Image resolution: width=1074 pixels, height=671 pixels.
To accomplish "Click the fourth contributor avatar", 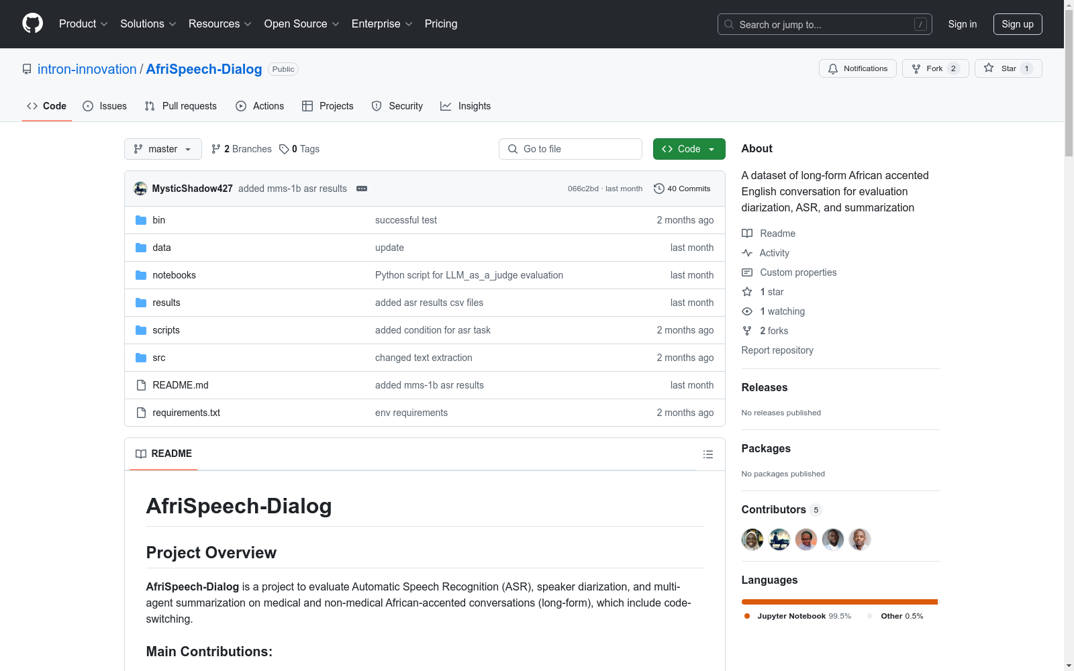I will pyautogui.click(x=833, y=539).
